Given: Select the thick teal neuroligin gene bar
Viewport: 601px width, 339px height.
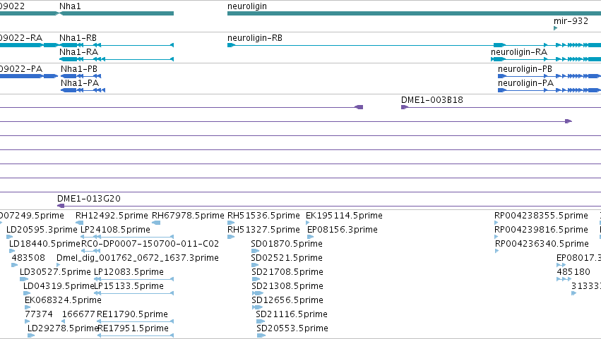Looking at the screenshot, I should tap(414, 13).
